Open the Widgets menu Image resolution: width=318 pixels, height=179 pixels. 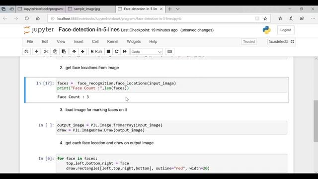134,42
